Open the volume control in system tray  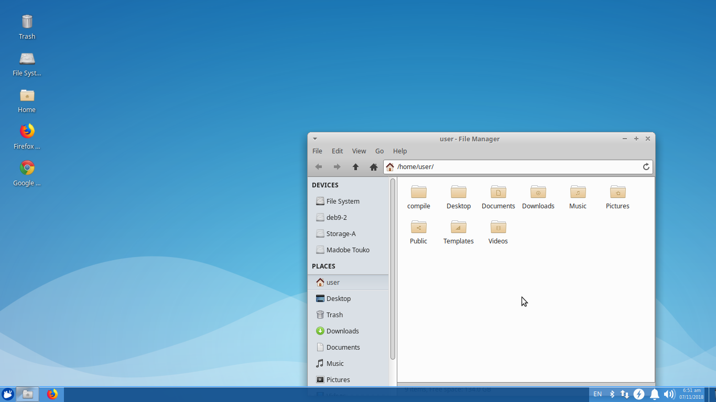669,394
